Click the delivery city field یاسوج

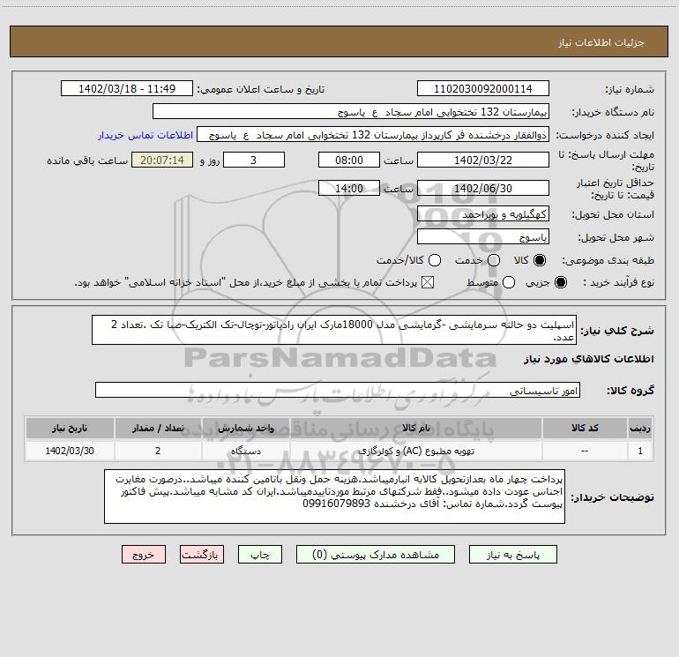point(483,237)
